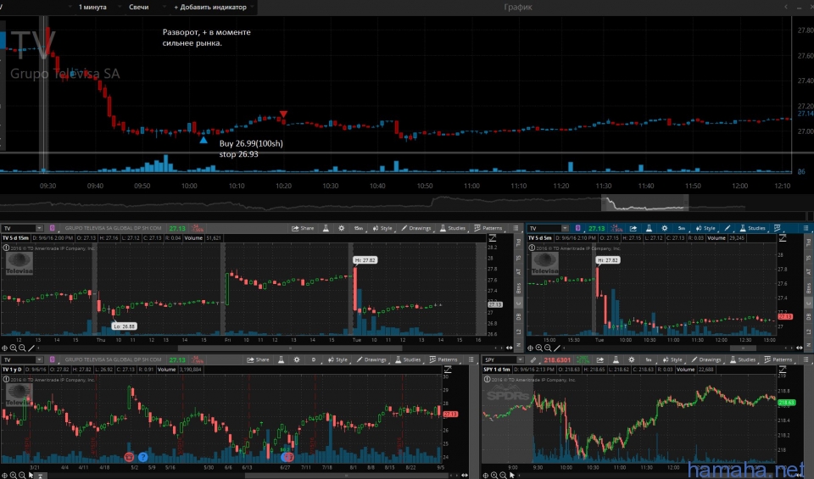
Task: Open gear settings in SPY chart
Action: click(x=631, y=359)
